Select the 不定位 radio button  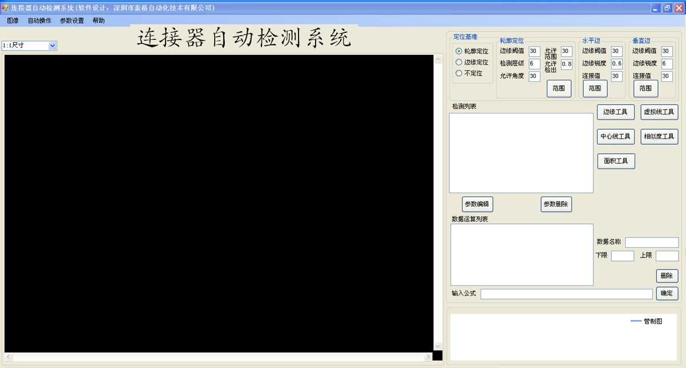(x=459, y=73)
